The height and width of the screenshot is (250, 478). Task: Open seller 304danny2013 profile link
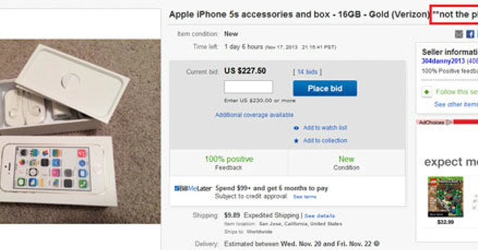click(x=443, y=61)
